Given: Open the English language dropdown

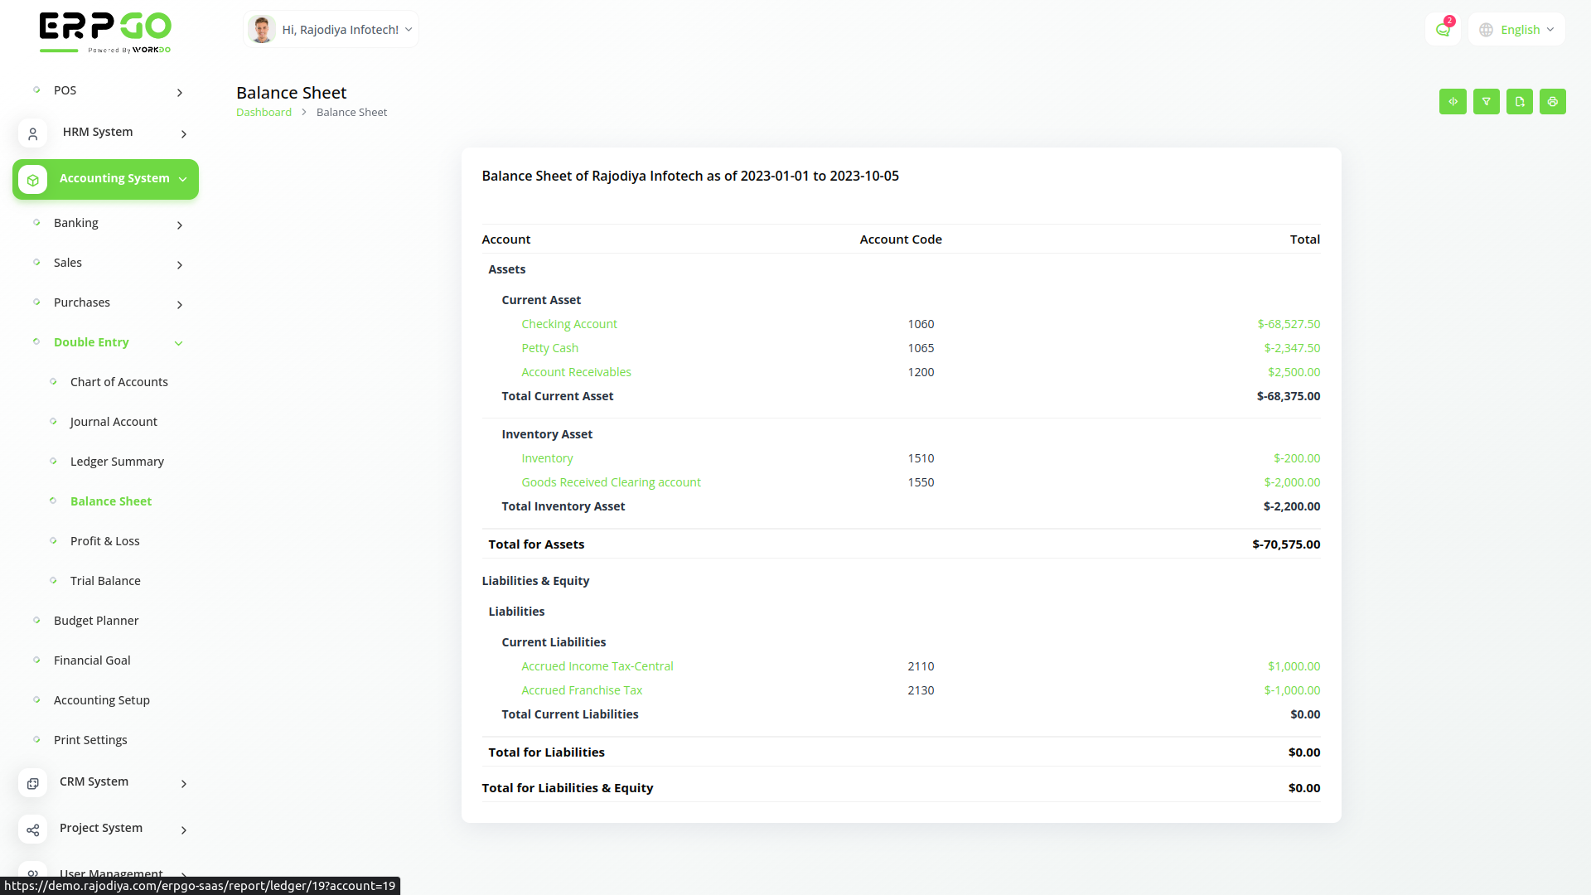Looking at the screenshot, I should click(x=1516, y=29).
